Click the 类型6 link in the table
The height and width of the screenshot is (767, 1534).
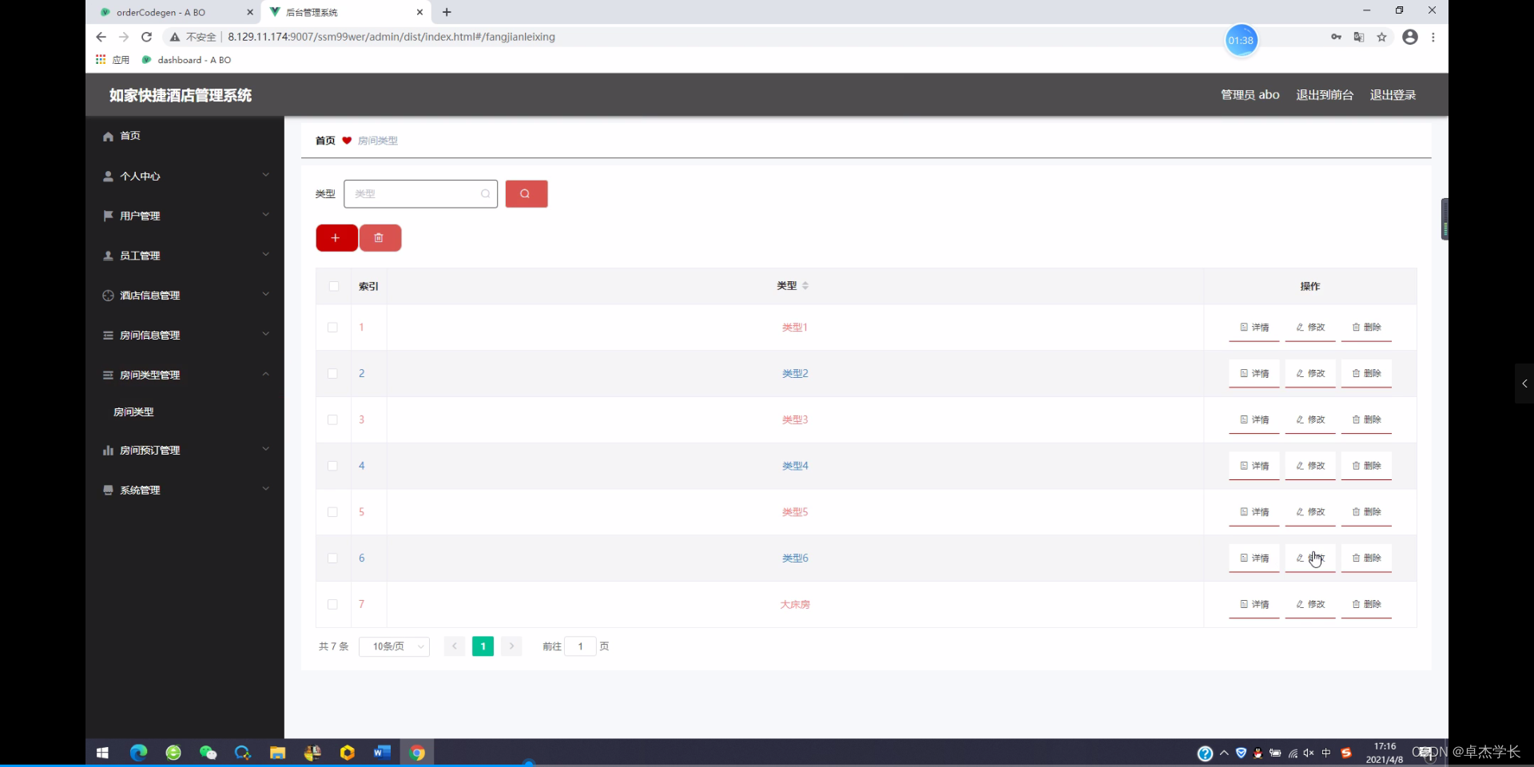pos(795,558)
